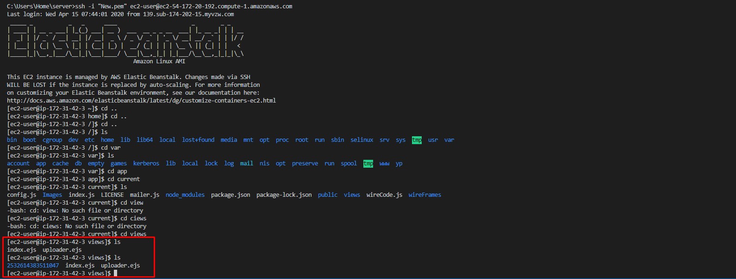Select the 'public' directory name
The image size is (736, 279).
tap(328, 195)
